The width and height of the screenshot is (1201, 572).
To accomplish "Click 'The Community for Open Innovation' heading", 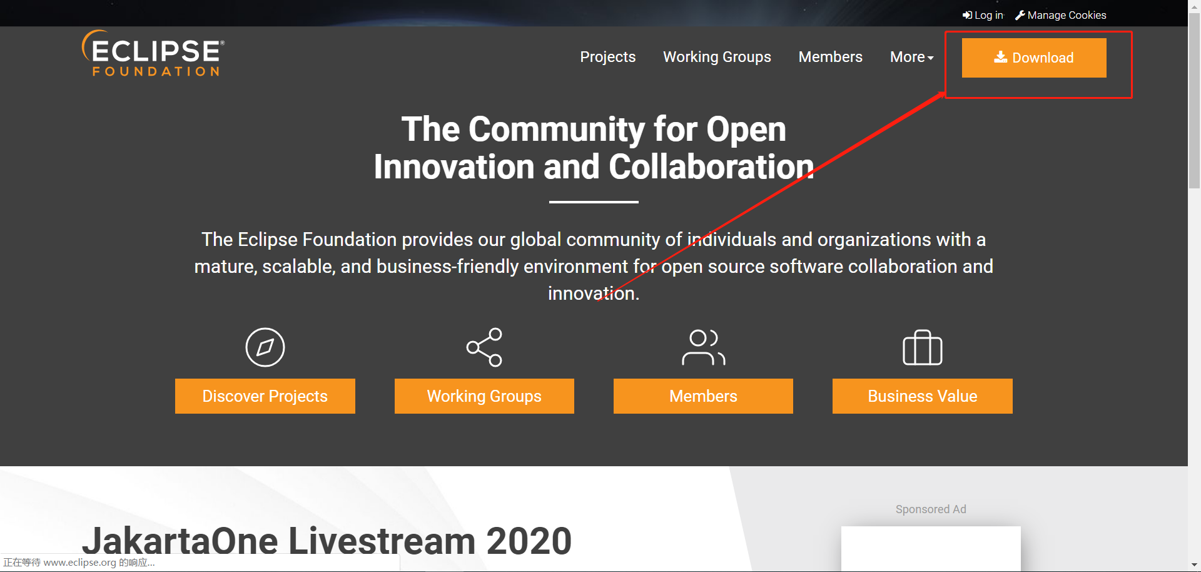I will 594,148.
